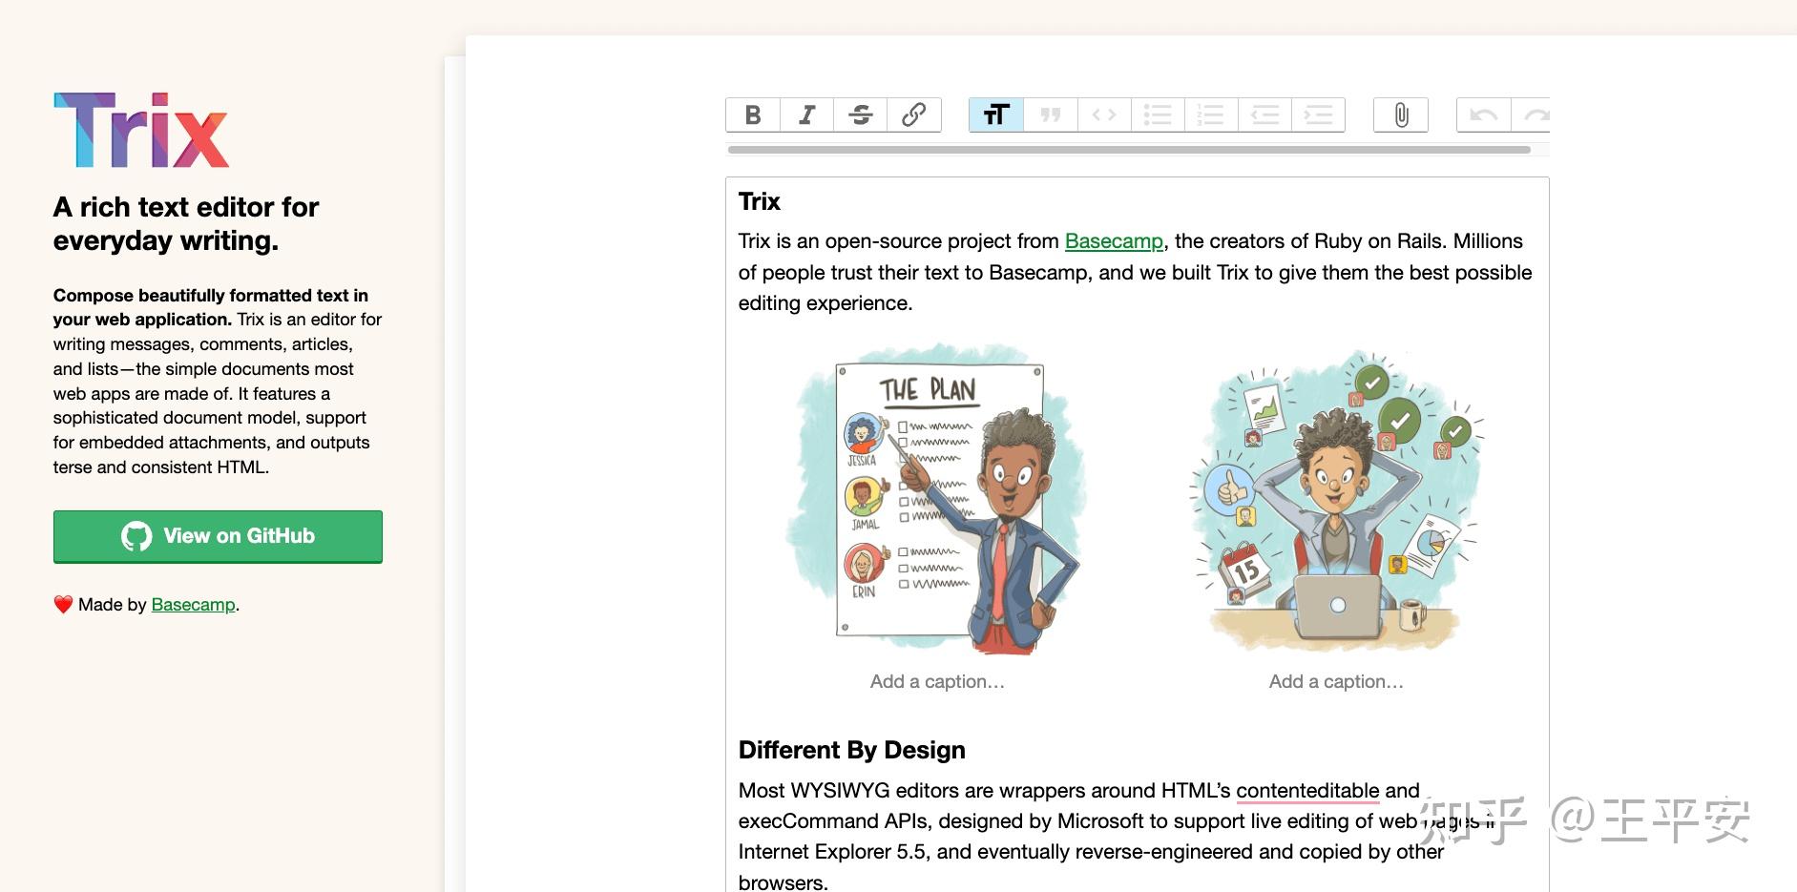Click the underlined word 'contenteditable'
Viewport: 1797px width, 892px height.
tap(1307, 791)
